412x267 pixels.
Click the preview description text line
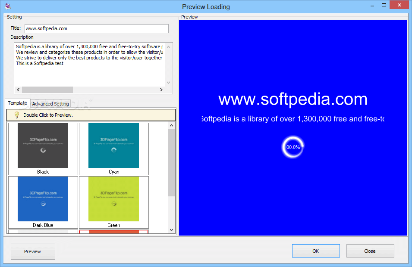click(x=292, y=119)
